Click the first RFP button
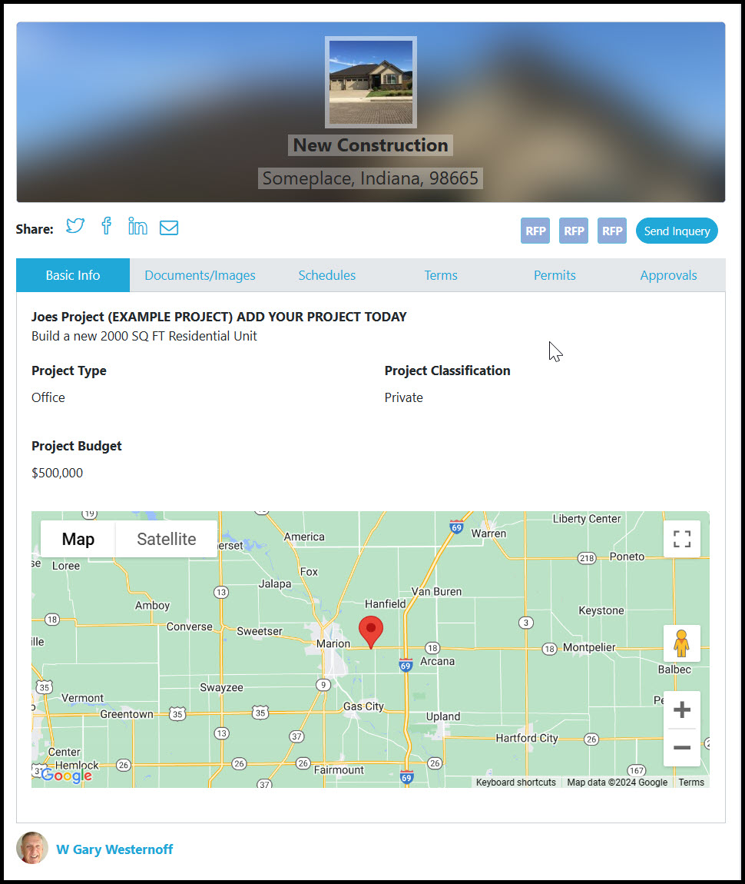This screenshot has width=745, height=884. tap(535, 231)
